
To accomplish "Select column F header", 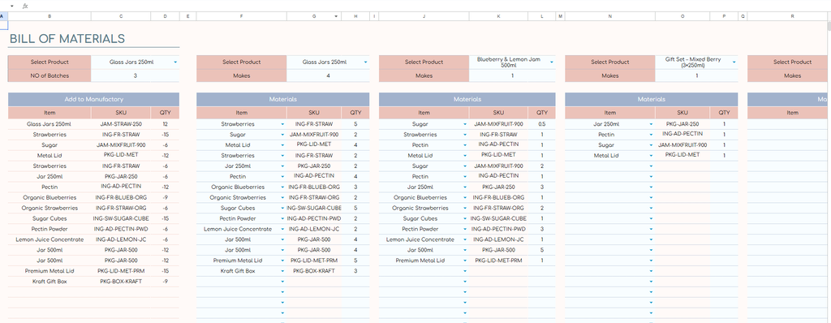I will pyautogui.click(x=242, y=16).
